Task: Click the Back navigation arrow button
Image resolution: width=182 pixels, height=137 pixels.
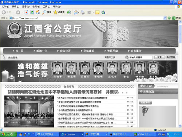Action: coord(4,12)
